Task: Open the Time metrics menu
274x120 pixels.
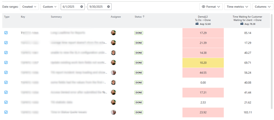Action: pos(237,7)
